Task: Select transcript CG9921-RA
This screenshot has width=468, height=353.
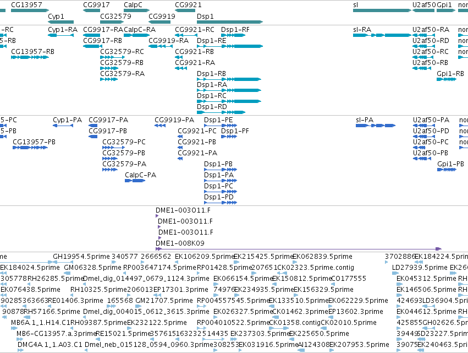Action: tap(181, 68)
